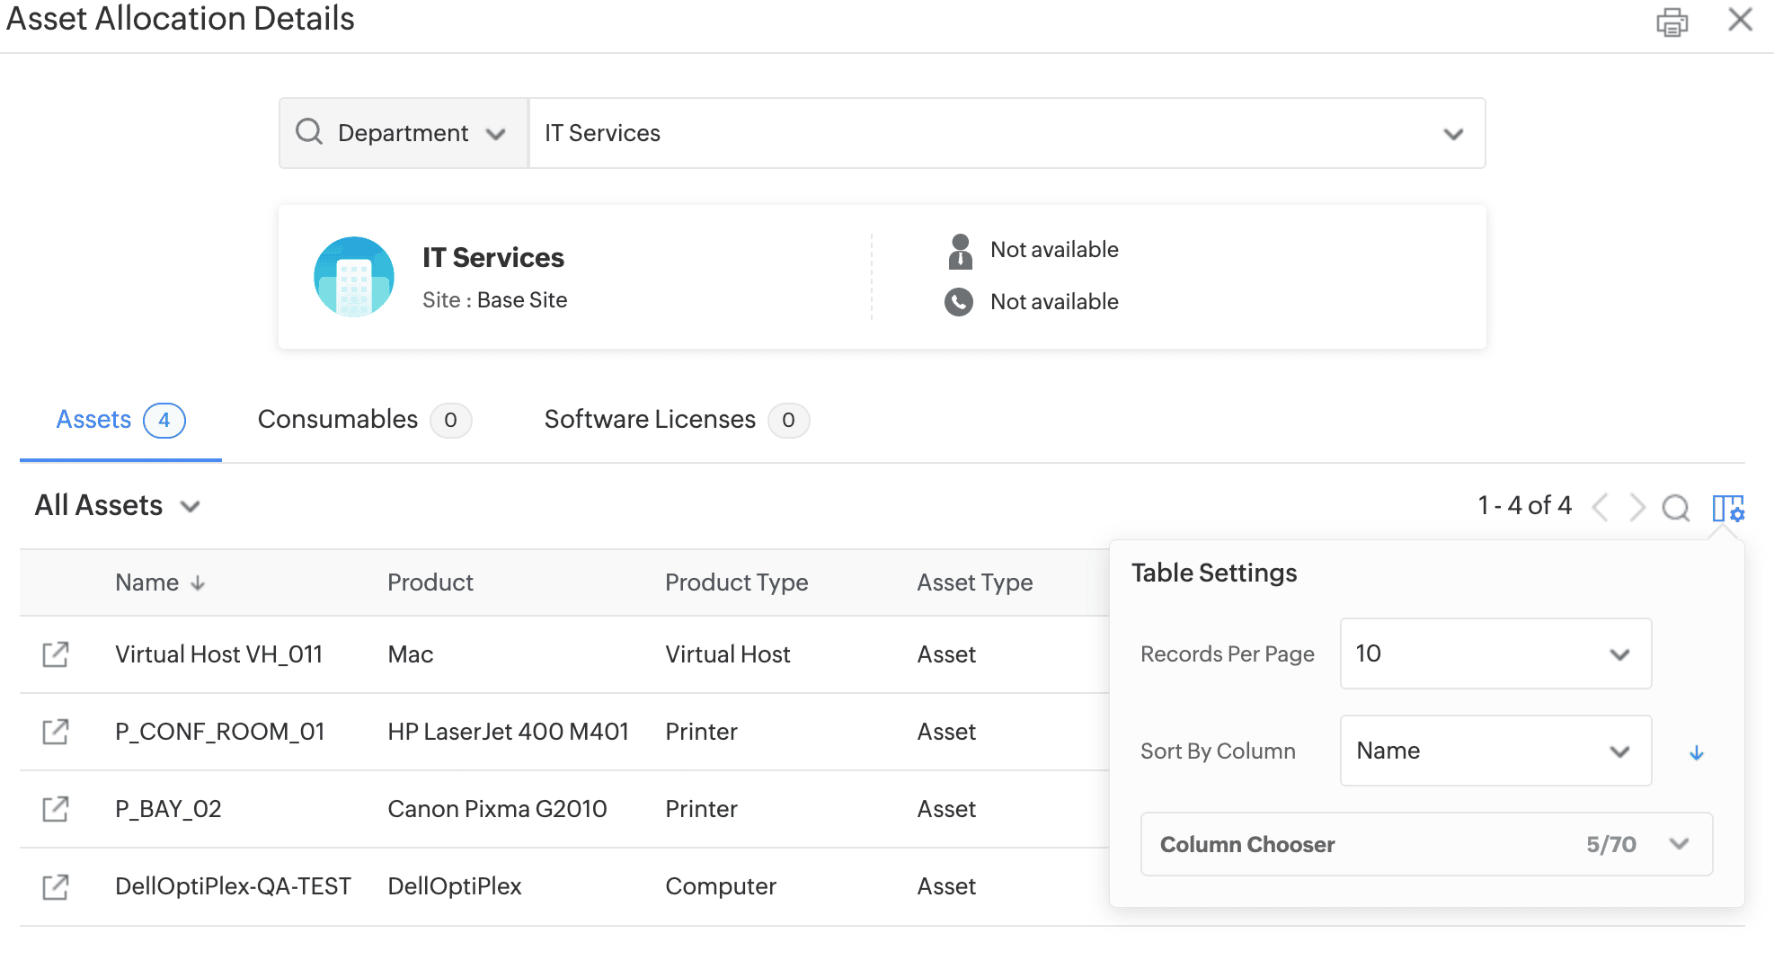Toggle the table settings column icon
The width and height of the screenshot is (1774, 960).
[x=1727, y=508]
